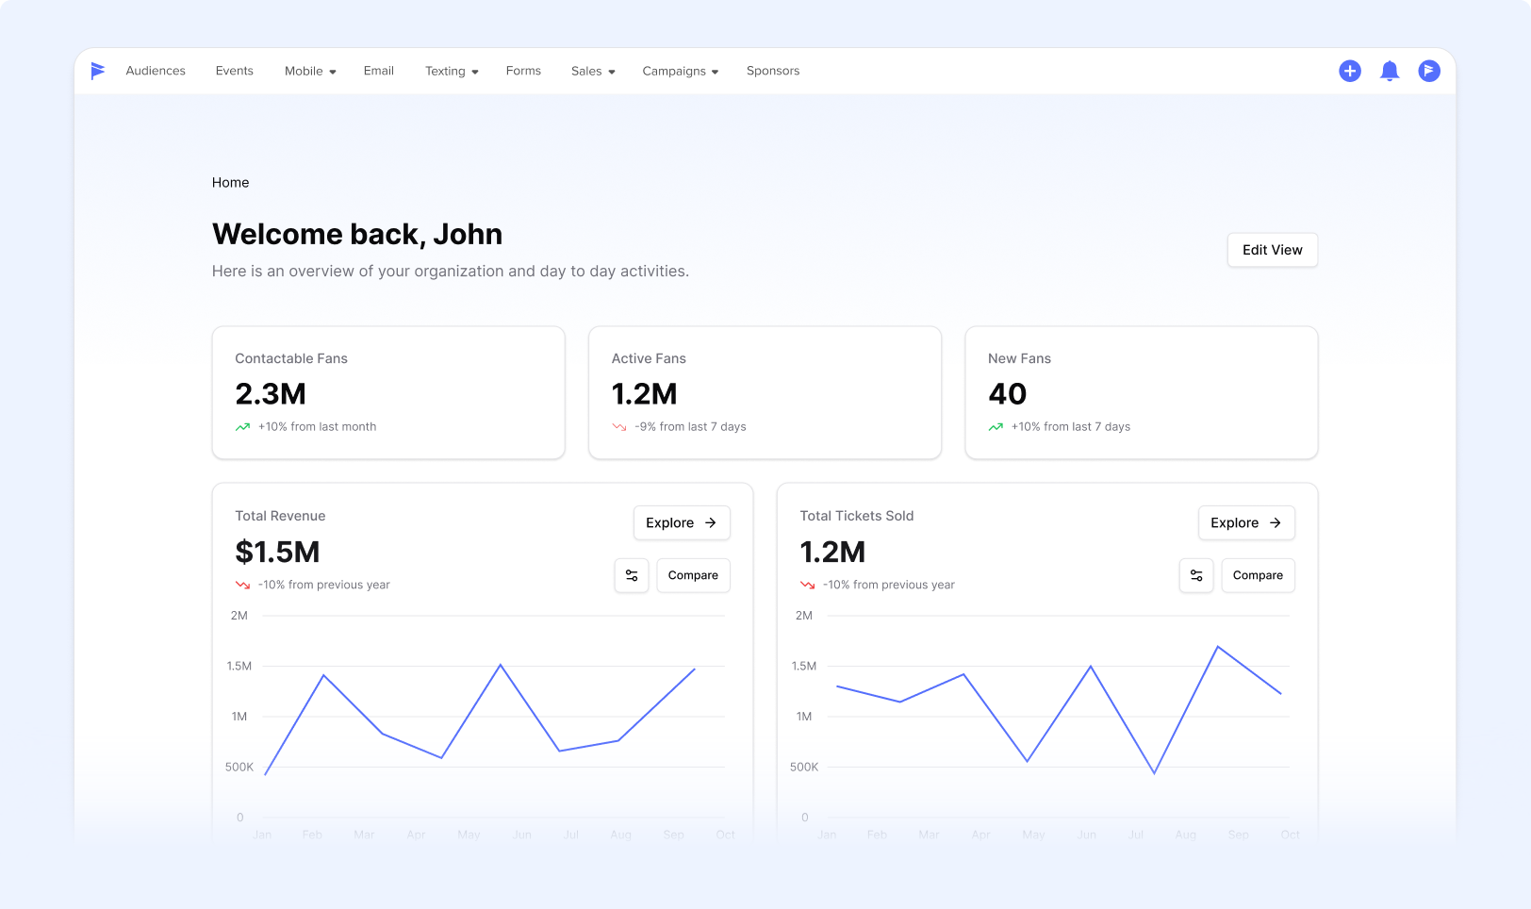
Task: Select the Active Fans 1.2M value
Action: [x=645, y=394]
